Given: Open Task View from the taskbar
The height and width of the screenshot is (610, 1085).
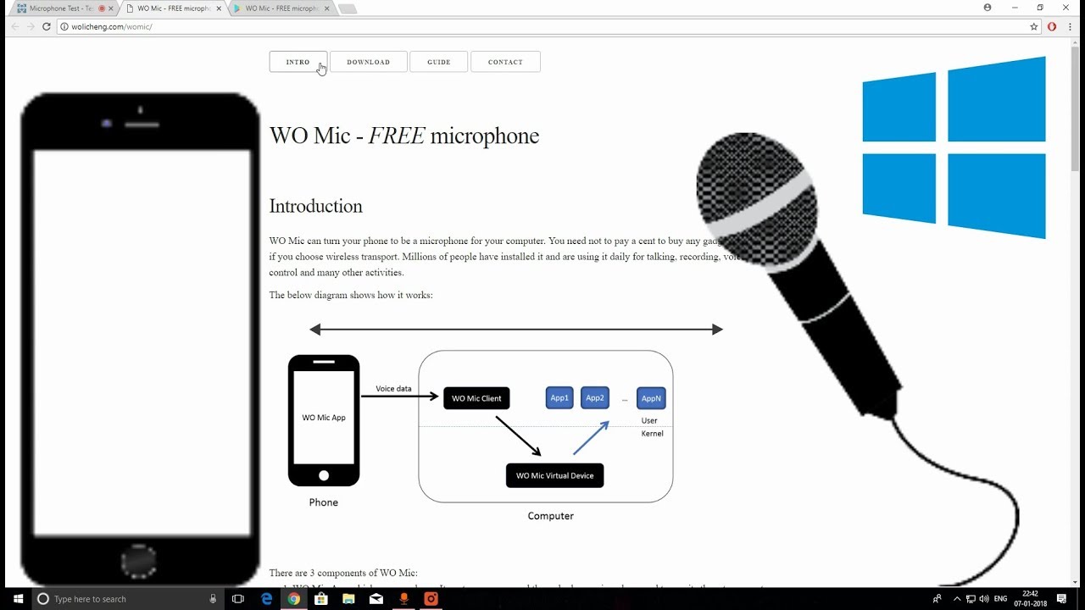Looking at the screenshot, I should 238,599.
